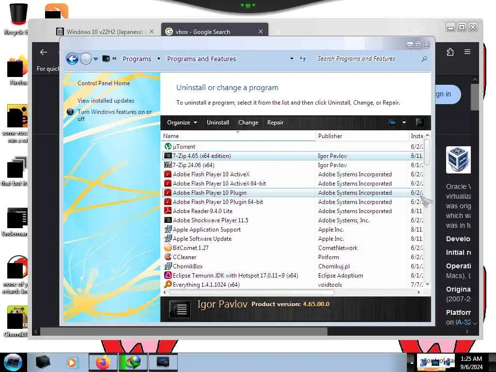Click the Uninstall toolbar button
Viewport: 496px width, 372px height.
click(217, 123)
